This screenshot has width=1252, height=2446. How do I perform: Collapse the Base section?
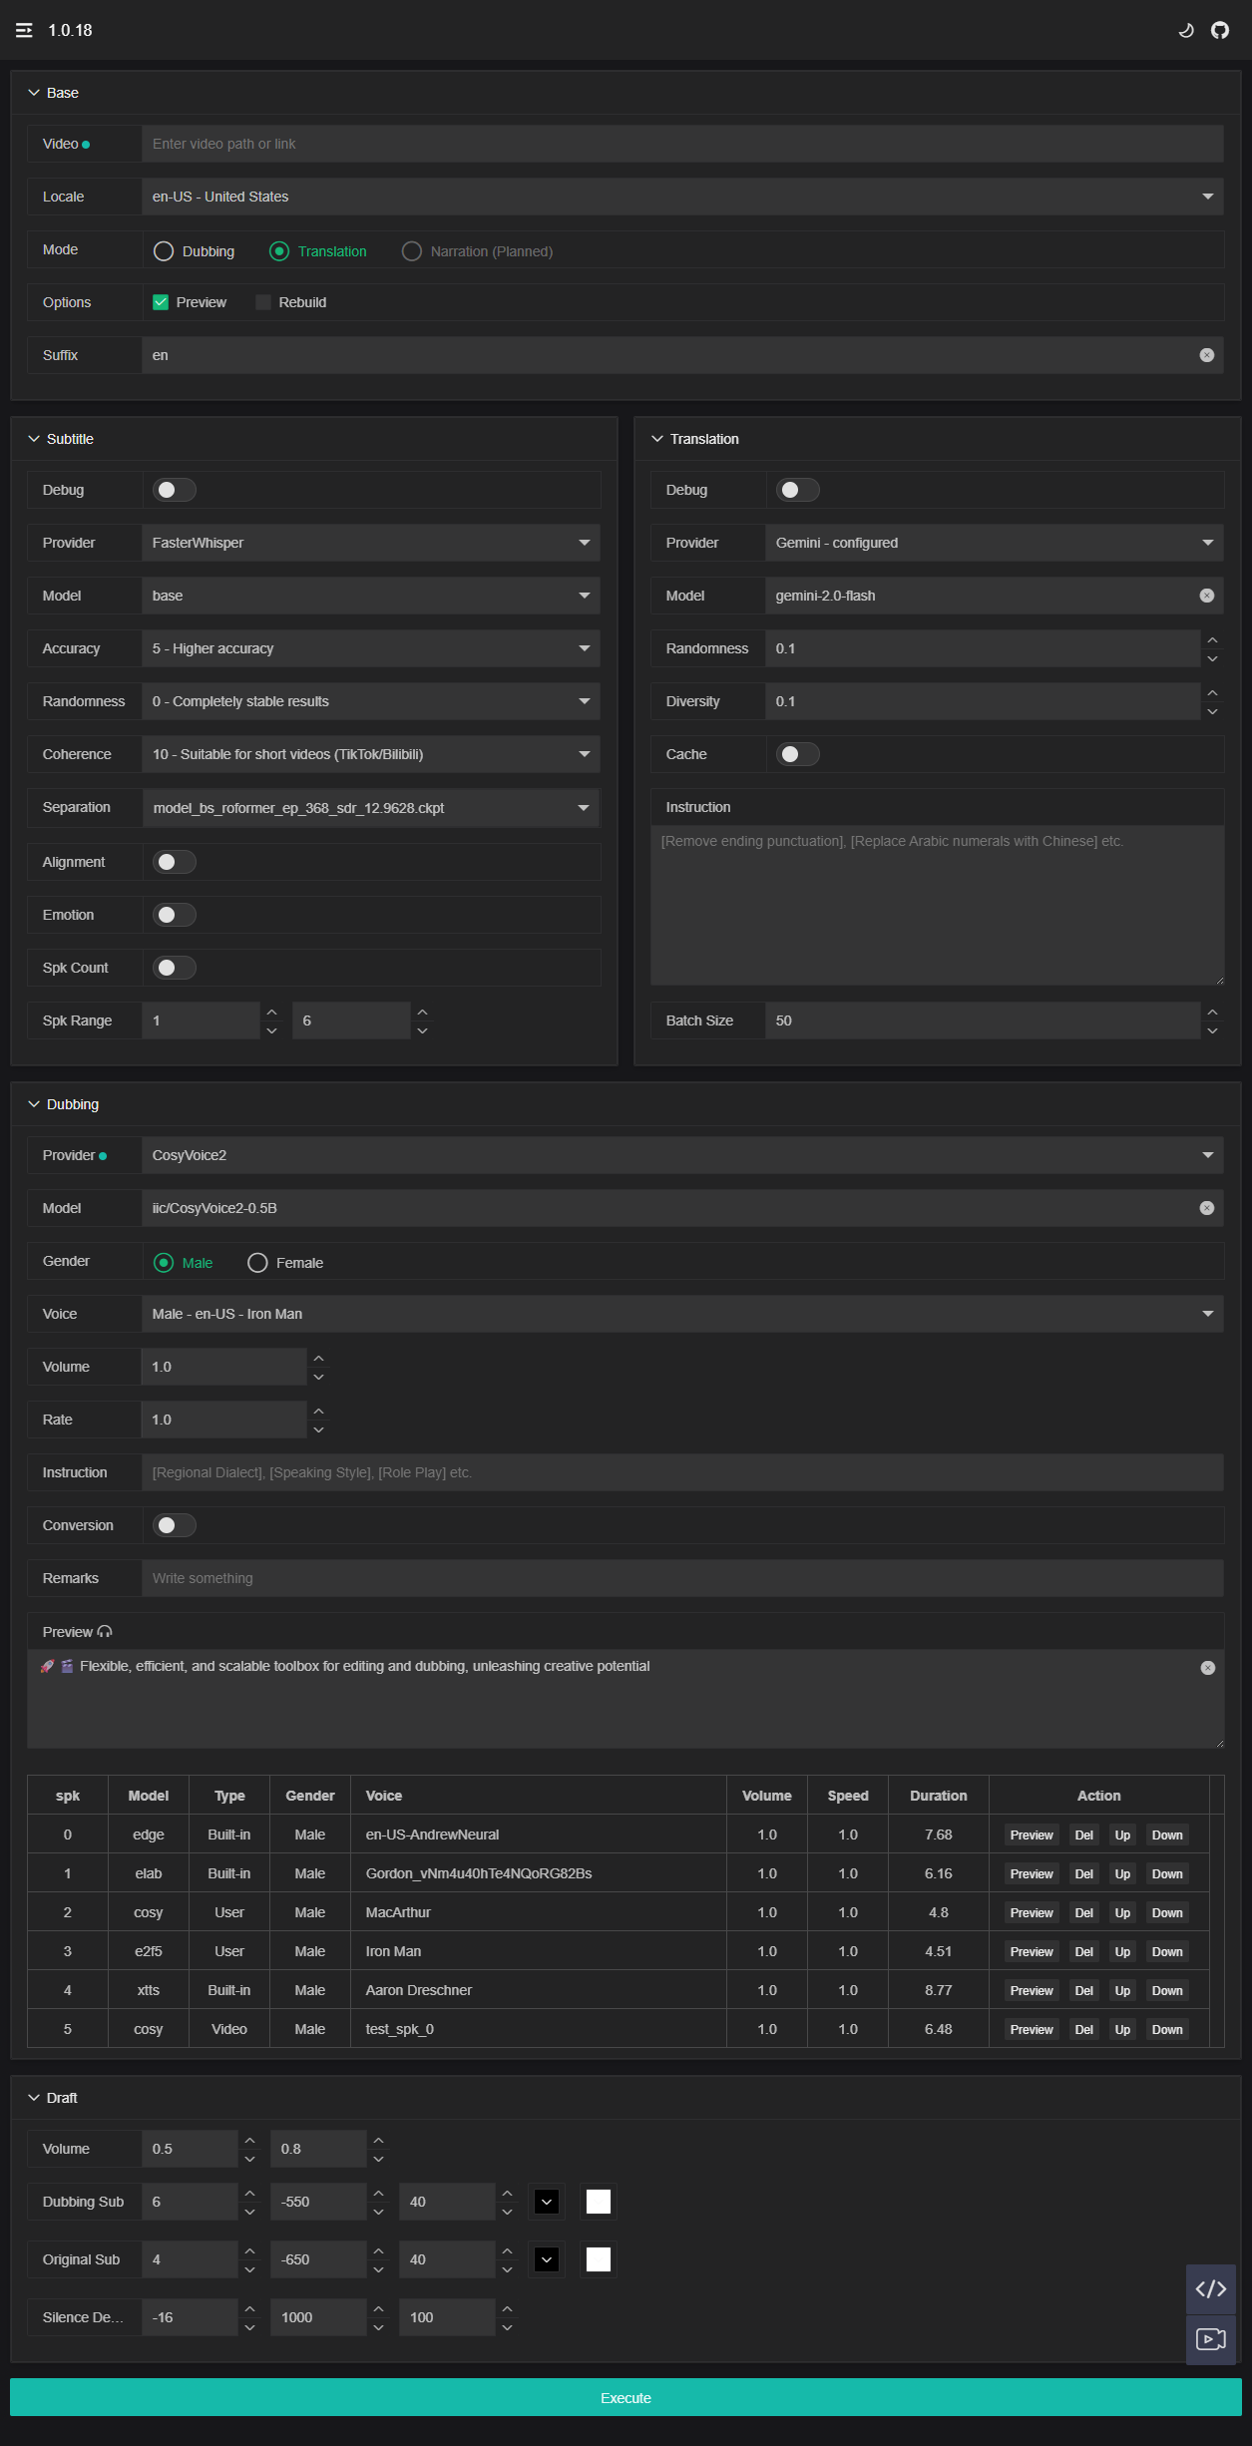pyautogui.click(x=34, y=93)
